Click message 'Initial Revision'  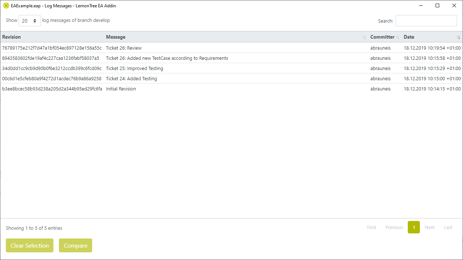pos(121,89)
